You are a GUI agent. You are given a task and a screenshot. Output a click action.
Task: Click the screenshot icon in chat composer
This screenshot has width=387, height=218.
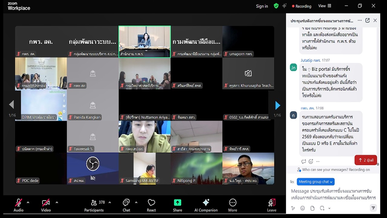tap(322, 208)
